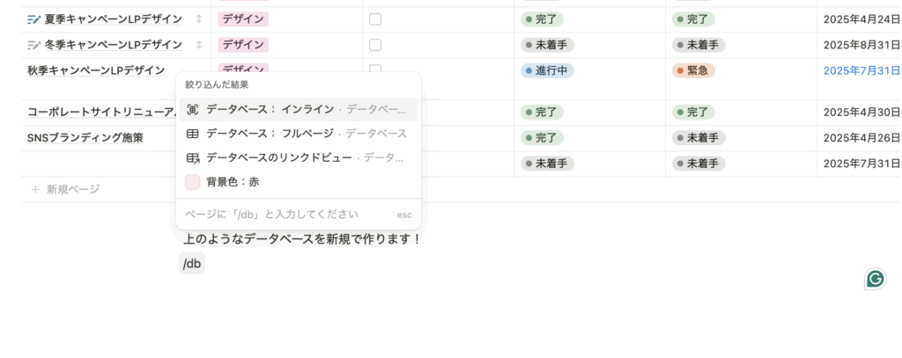
Task: Click page icon beside 夏季キャンペーンLPデザイン
Action: [34, 18]
